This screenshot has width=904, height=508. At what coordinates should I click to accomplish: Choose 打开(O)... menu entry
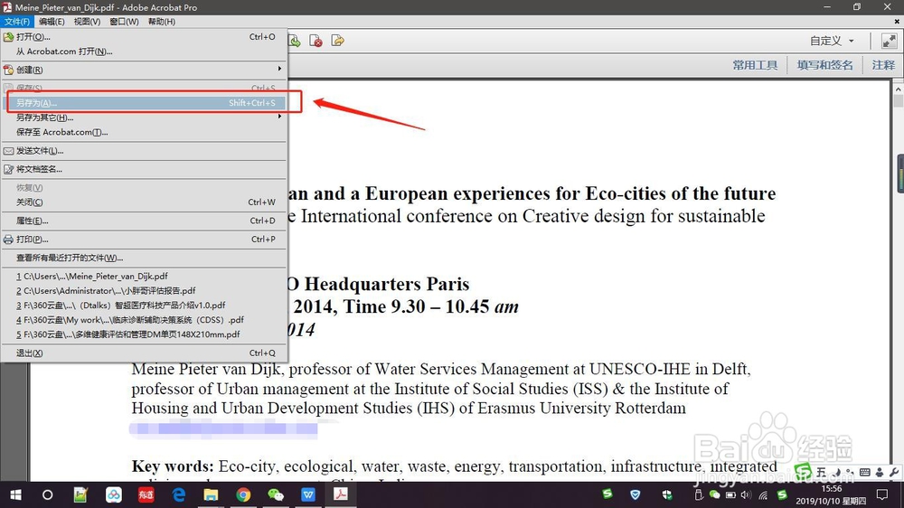144,36
